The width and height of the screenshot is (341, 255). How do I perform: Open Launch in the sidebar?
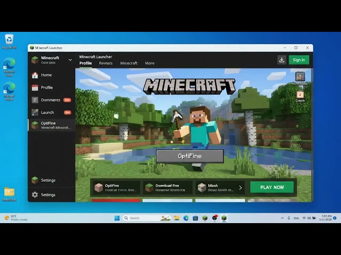coord(47,113)
